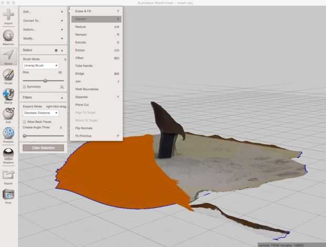
Task: Enable the Symmetry checkbox
Action: (x=24, y=87)
